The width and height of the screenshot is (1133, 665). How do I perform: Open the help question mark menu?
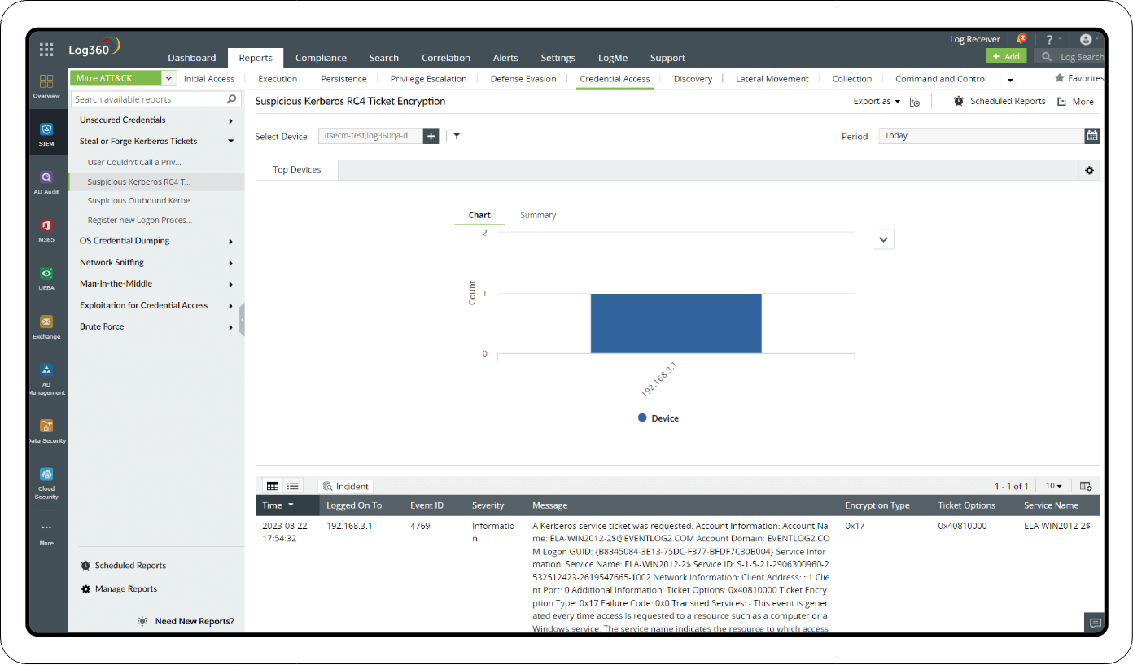coord(1050,39)
